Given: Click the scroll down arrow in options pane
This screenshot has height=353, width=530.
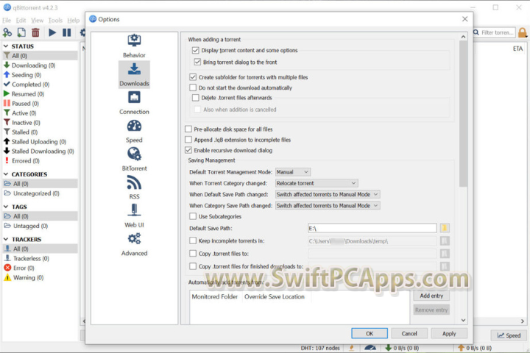Looking at the screenshot, I should (x=464, y=320).
